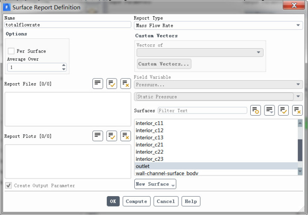
Task: Decrease the Average Over value
Action: pyautogui.click(x=64, y=69)
